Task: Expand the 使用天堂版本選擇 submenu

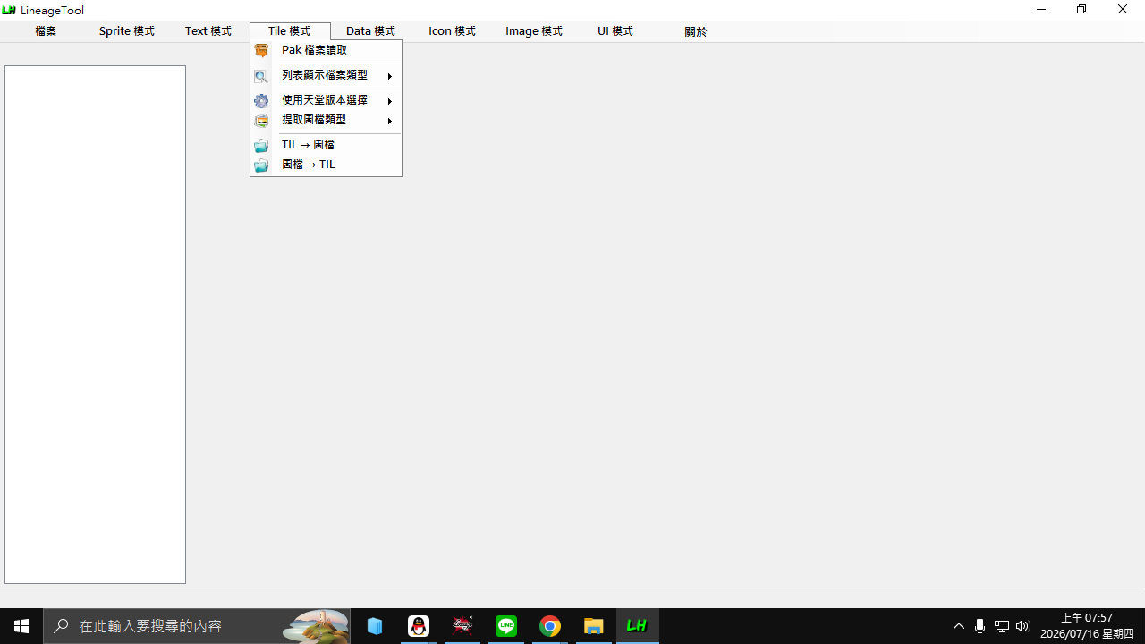Action: (326, 100)
